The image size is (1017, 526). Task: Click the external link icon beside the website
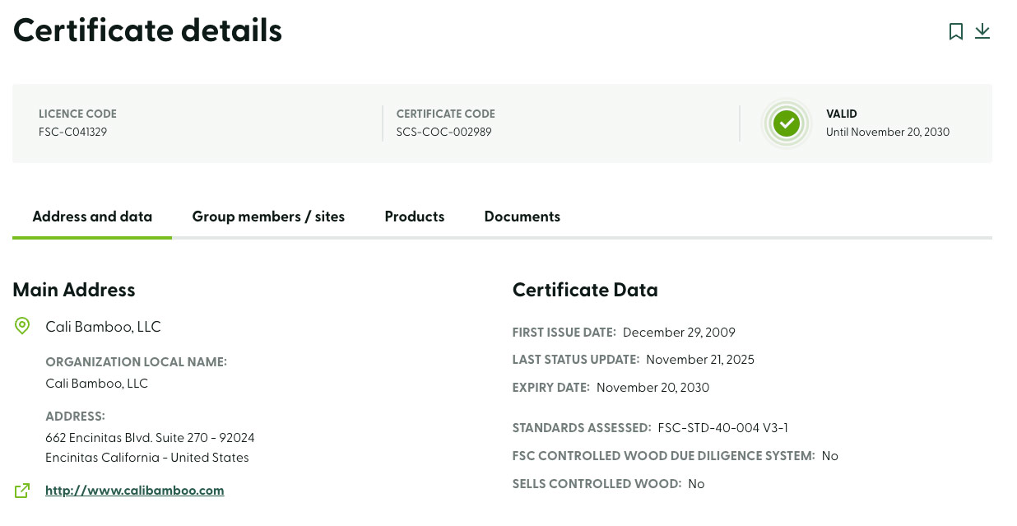coord(22,491)
